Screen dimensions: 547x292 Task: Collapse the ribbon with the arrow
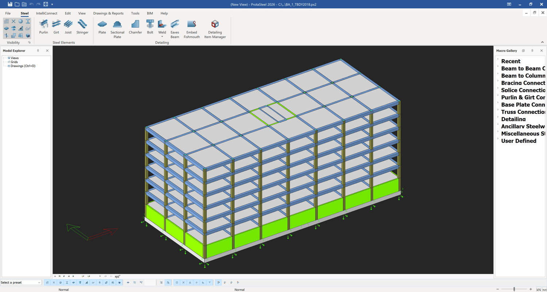542,42
